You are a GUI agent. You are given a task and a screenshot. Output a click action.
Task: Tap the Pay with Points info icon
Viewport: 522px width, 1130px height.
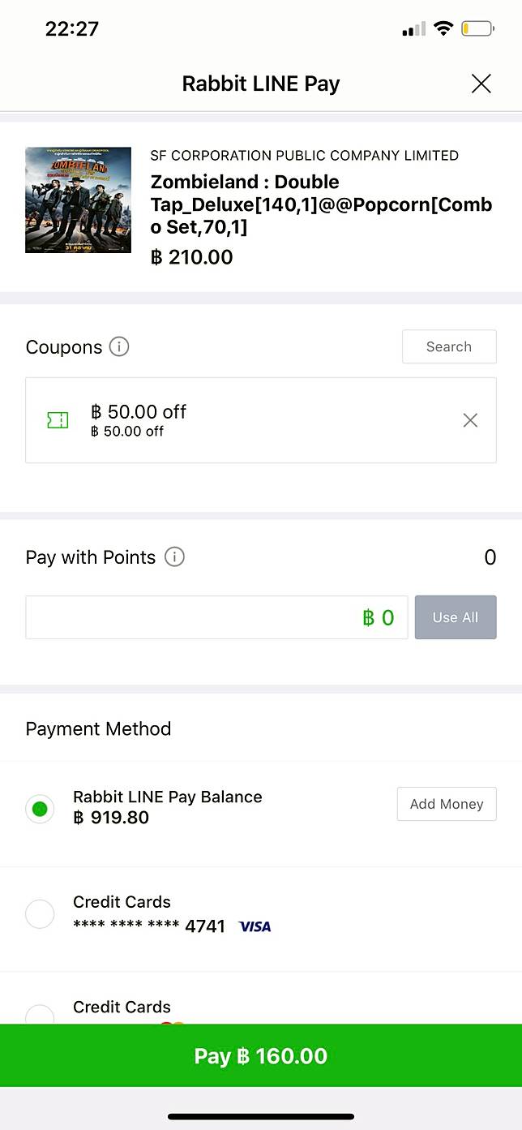(x=174, y=557)
